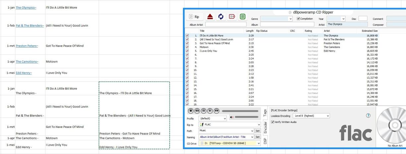The image size is (406, 154).
Task: Click the Comment input field
Action: [396, 19]
